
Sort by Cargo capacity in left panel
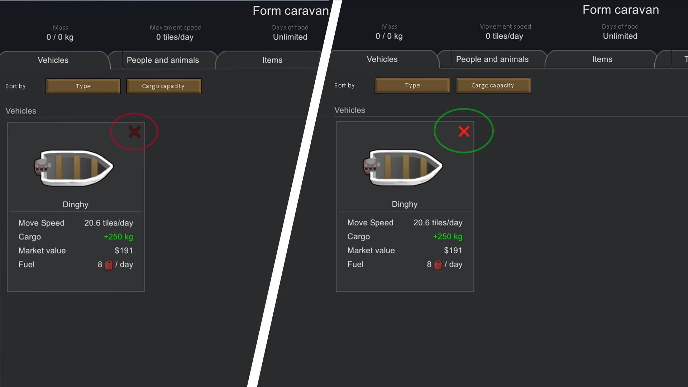click(x=164, y=86)
